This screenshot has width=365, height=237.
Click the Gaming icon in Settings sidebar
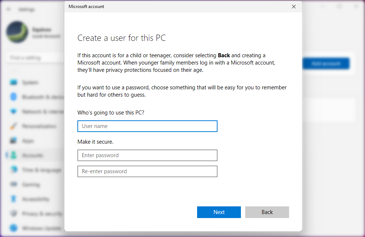(14, 184)
